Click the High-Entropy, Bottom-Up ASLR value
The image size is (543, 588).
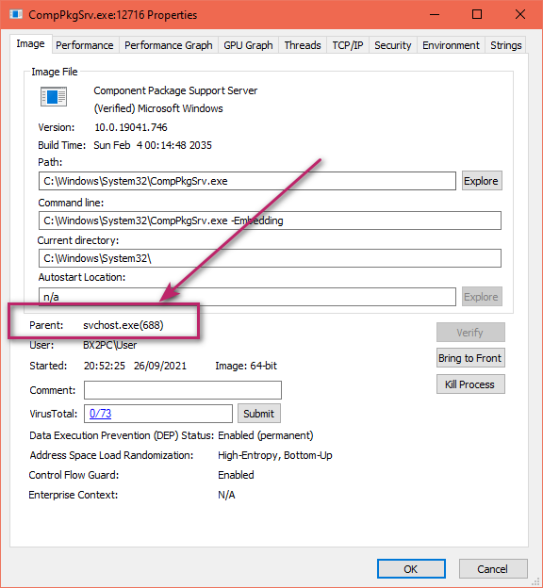click(x=275, y=455)
